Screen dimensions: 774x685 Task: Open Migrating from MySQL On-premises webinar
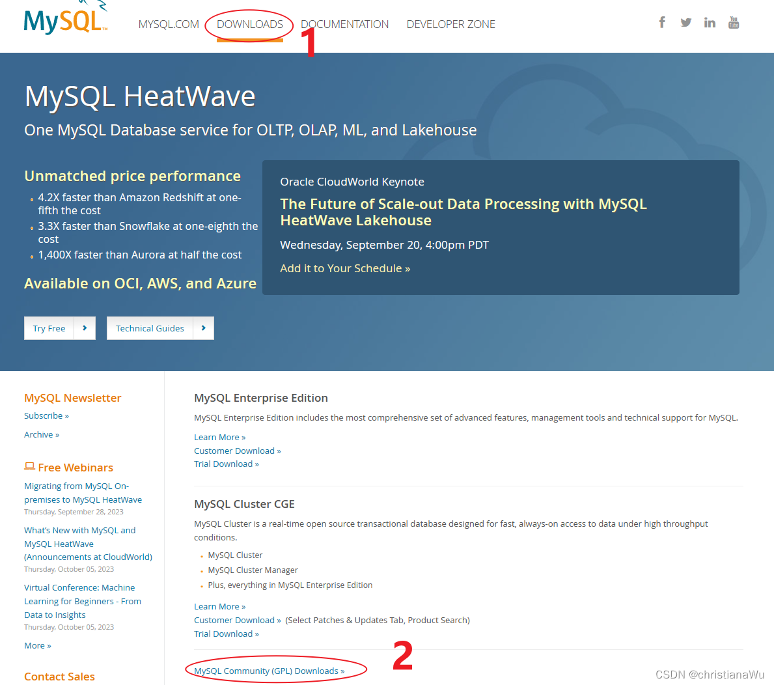click(83, 493)
